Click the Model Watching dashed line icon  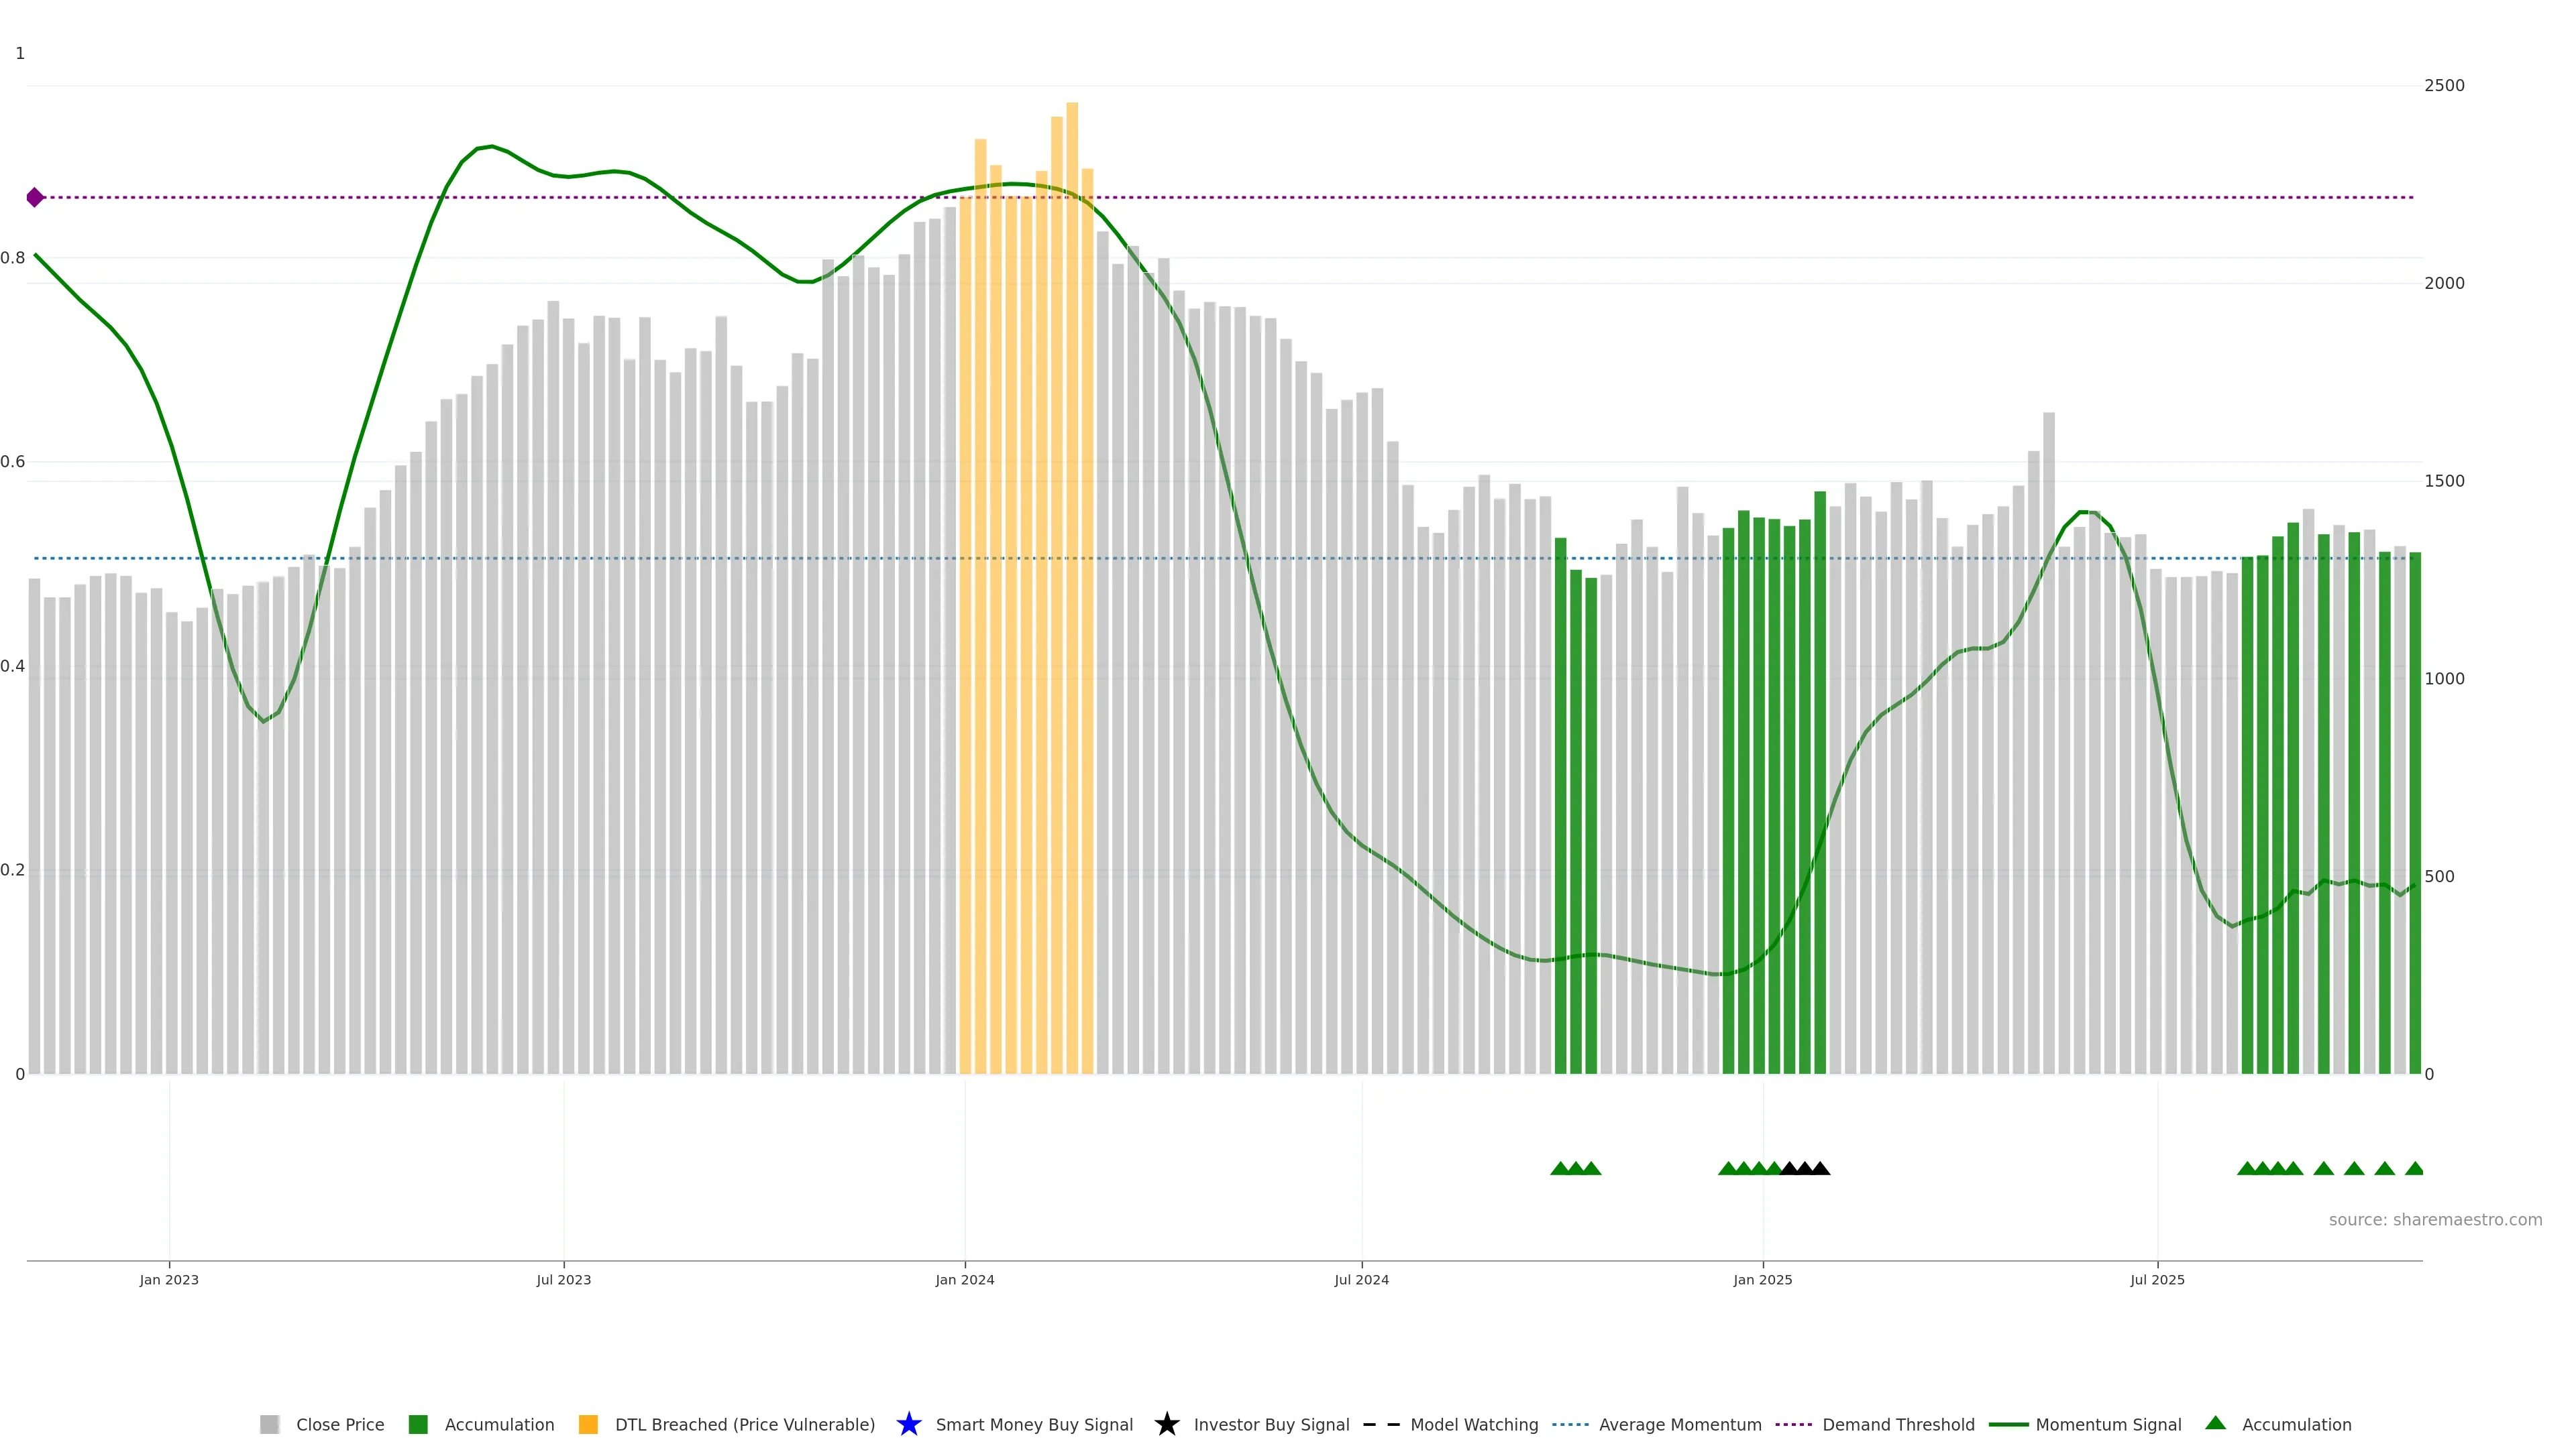click(x=1381, y=1424)
